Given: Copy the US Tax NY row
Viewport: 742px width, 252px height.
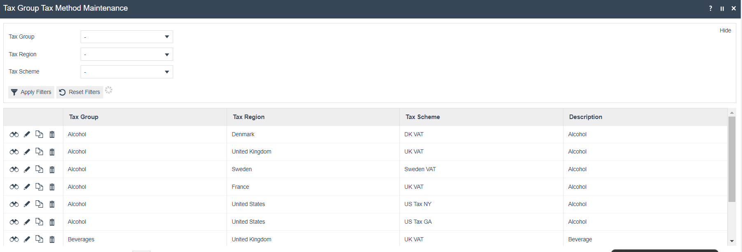Looking at the screenshot, I should click(39, 204).
